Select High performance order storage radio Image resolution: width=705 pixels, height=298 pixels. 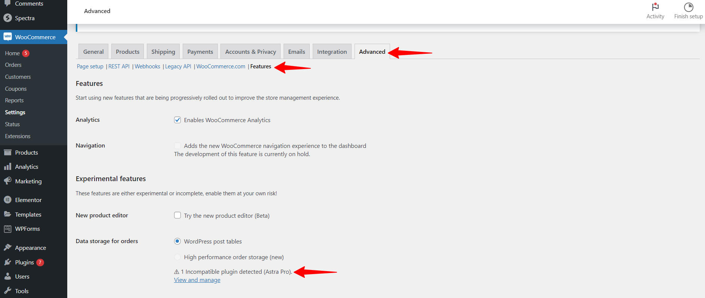tap(177, 257)
